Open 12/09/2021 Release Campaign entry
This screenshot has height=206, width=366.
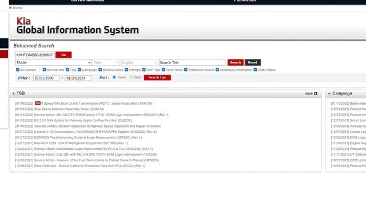(348, 126)
